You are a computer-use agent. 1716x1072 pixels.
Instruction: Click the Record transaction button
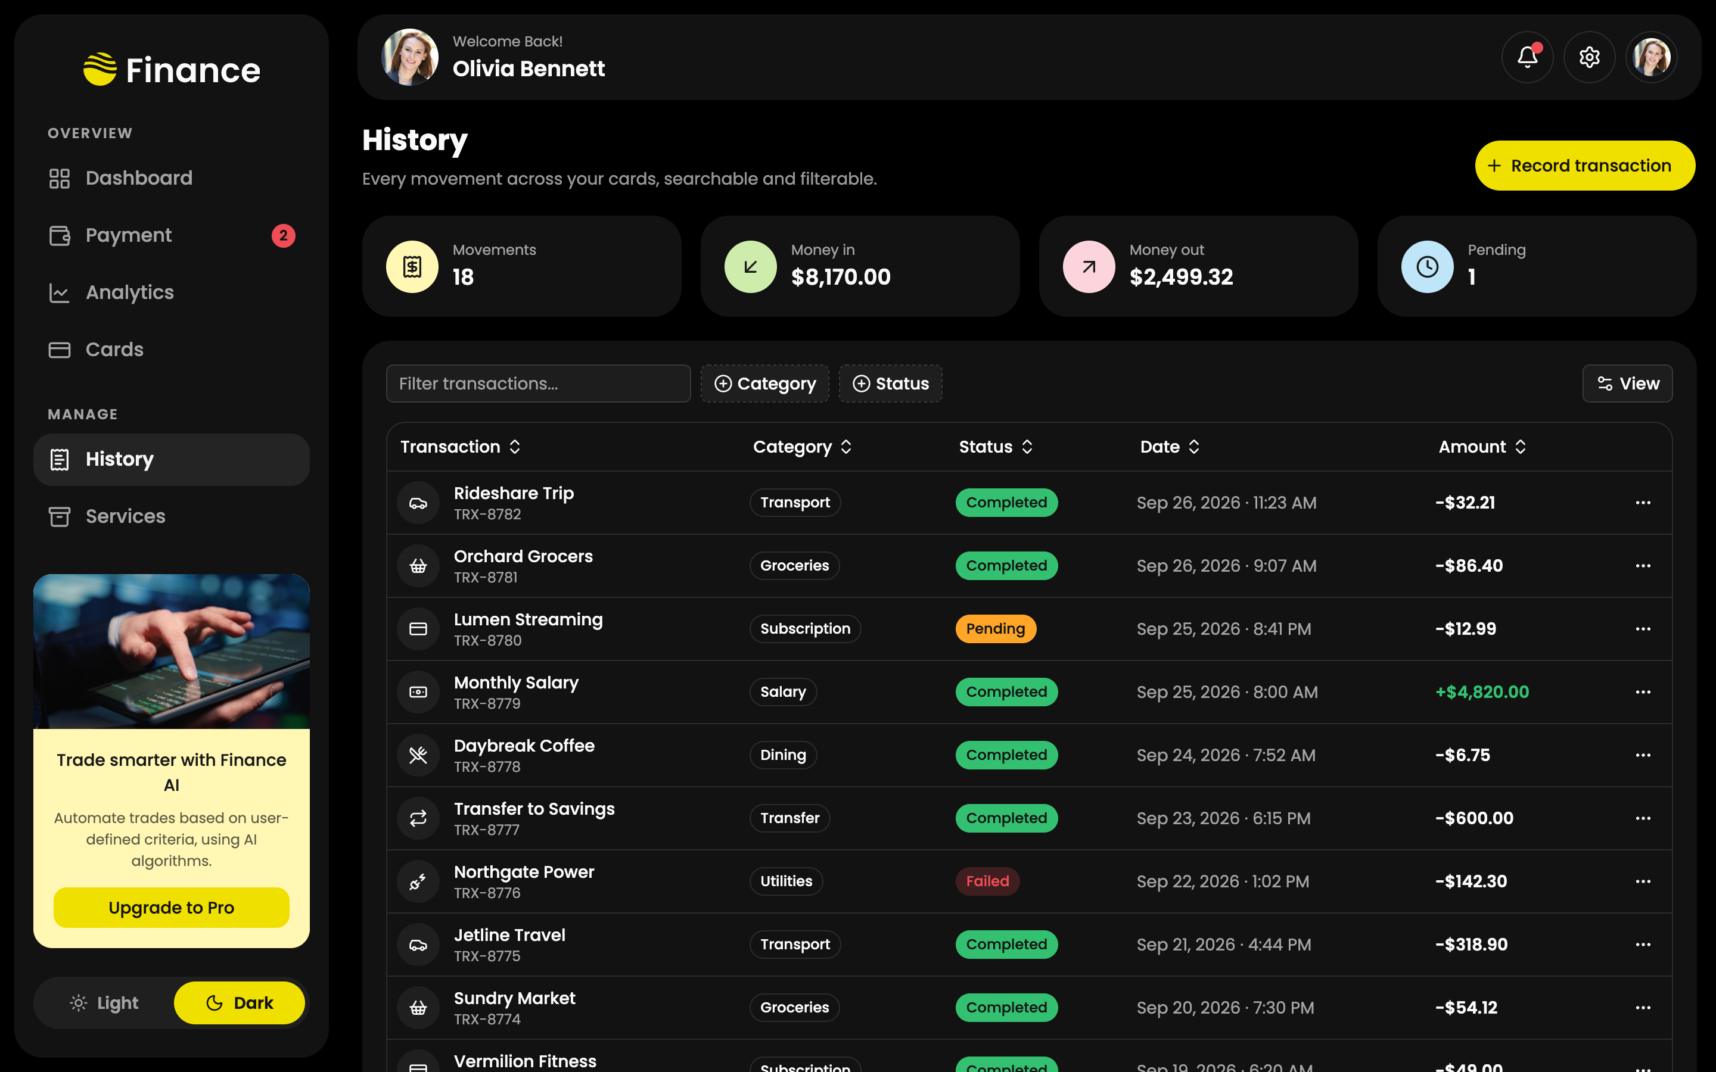(x=1585, y=165)
